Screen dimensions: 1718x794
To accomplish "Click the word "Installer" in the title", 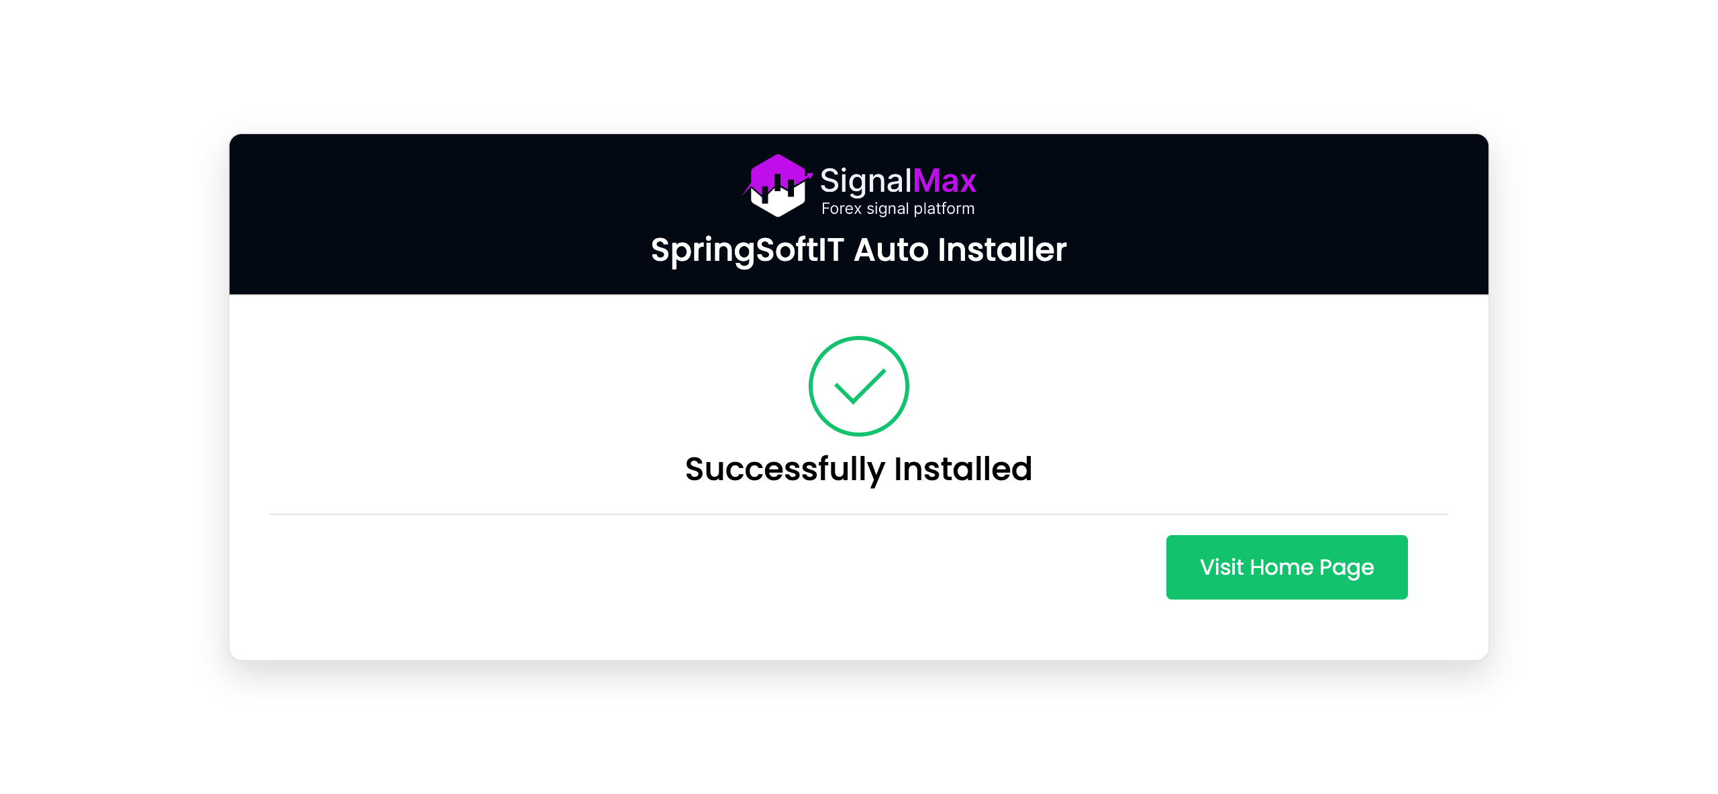I will pos(1001,250).
